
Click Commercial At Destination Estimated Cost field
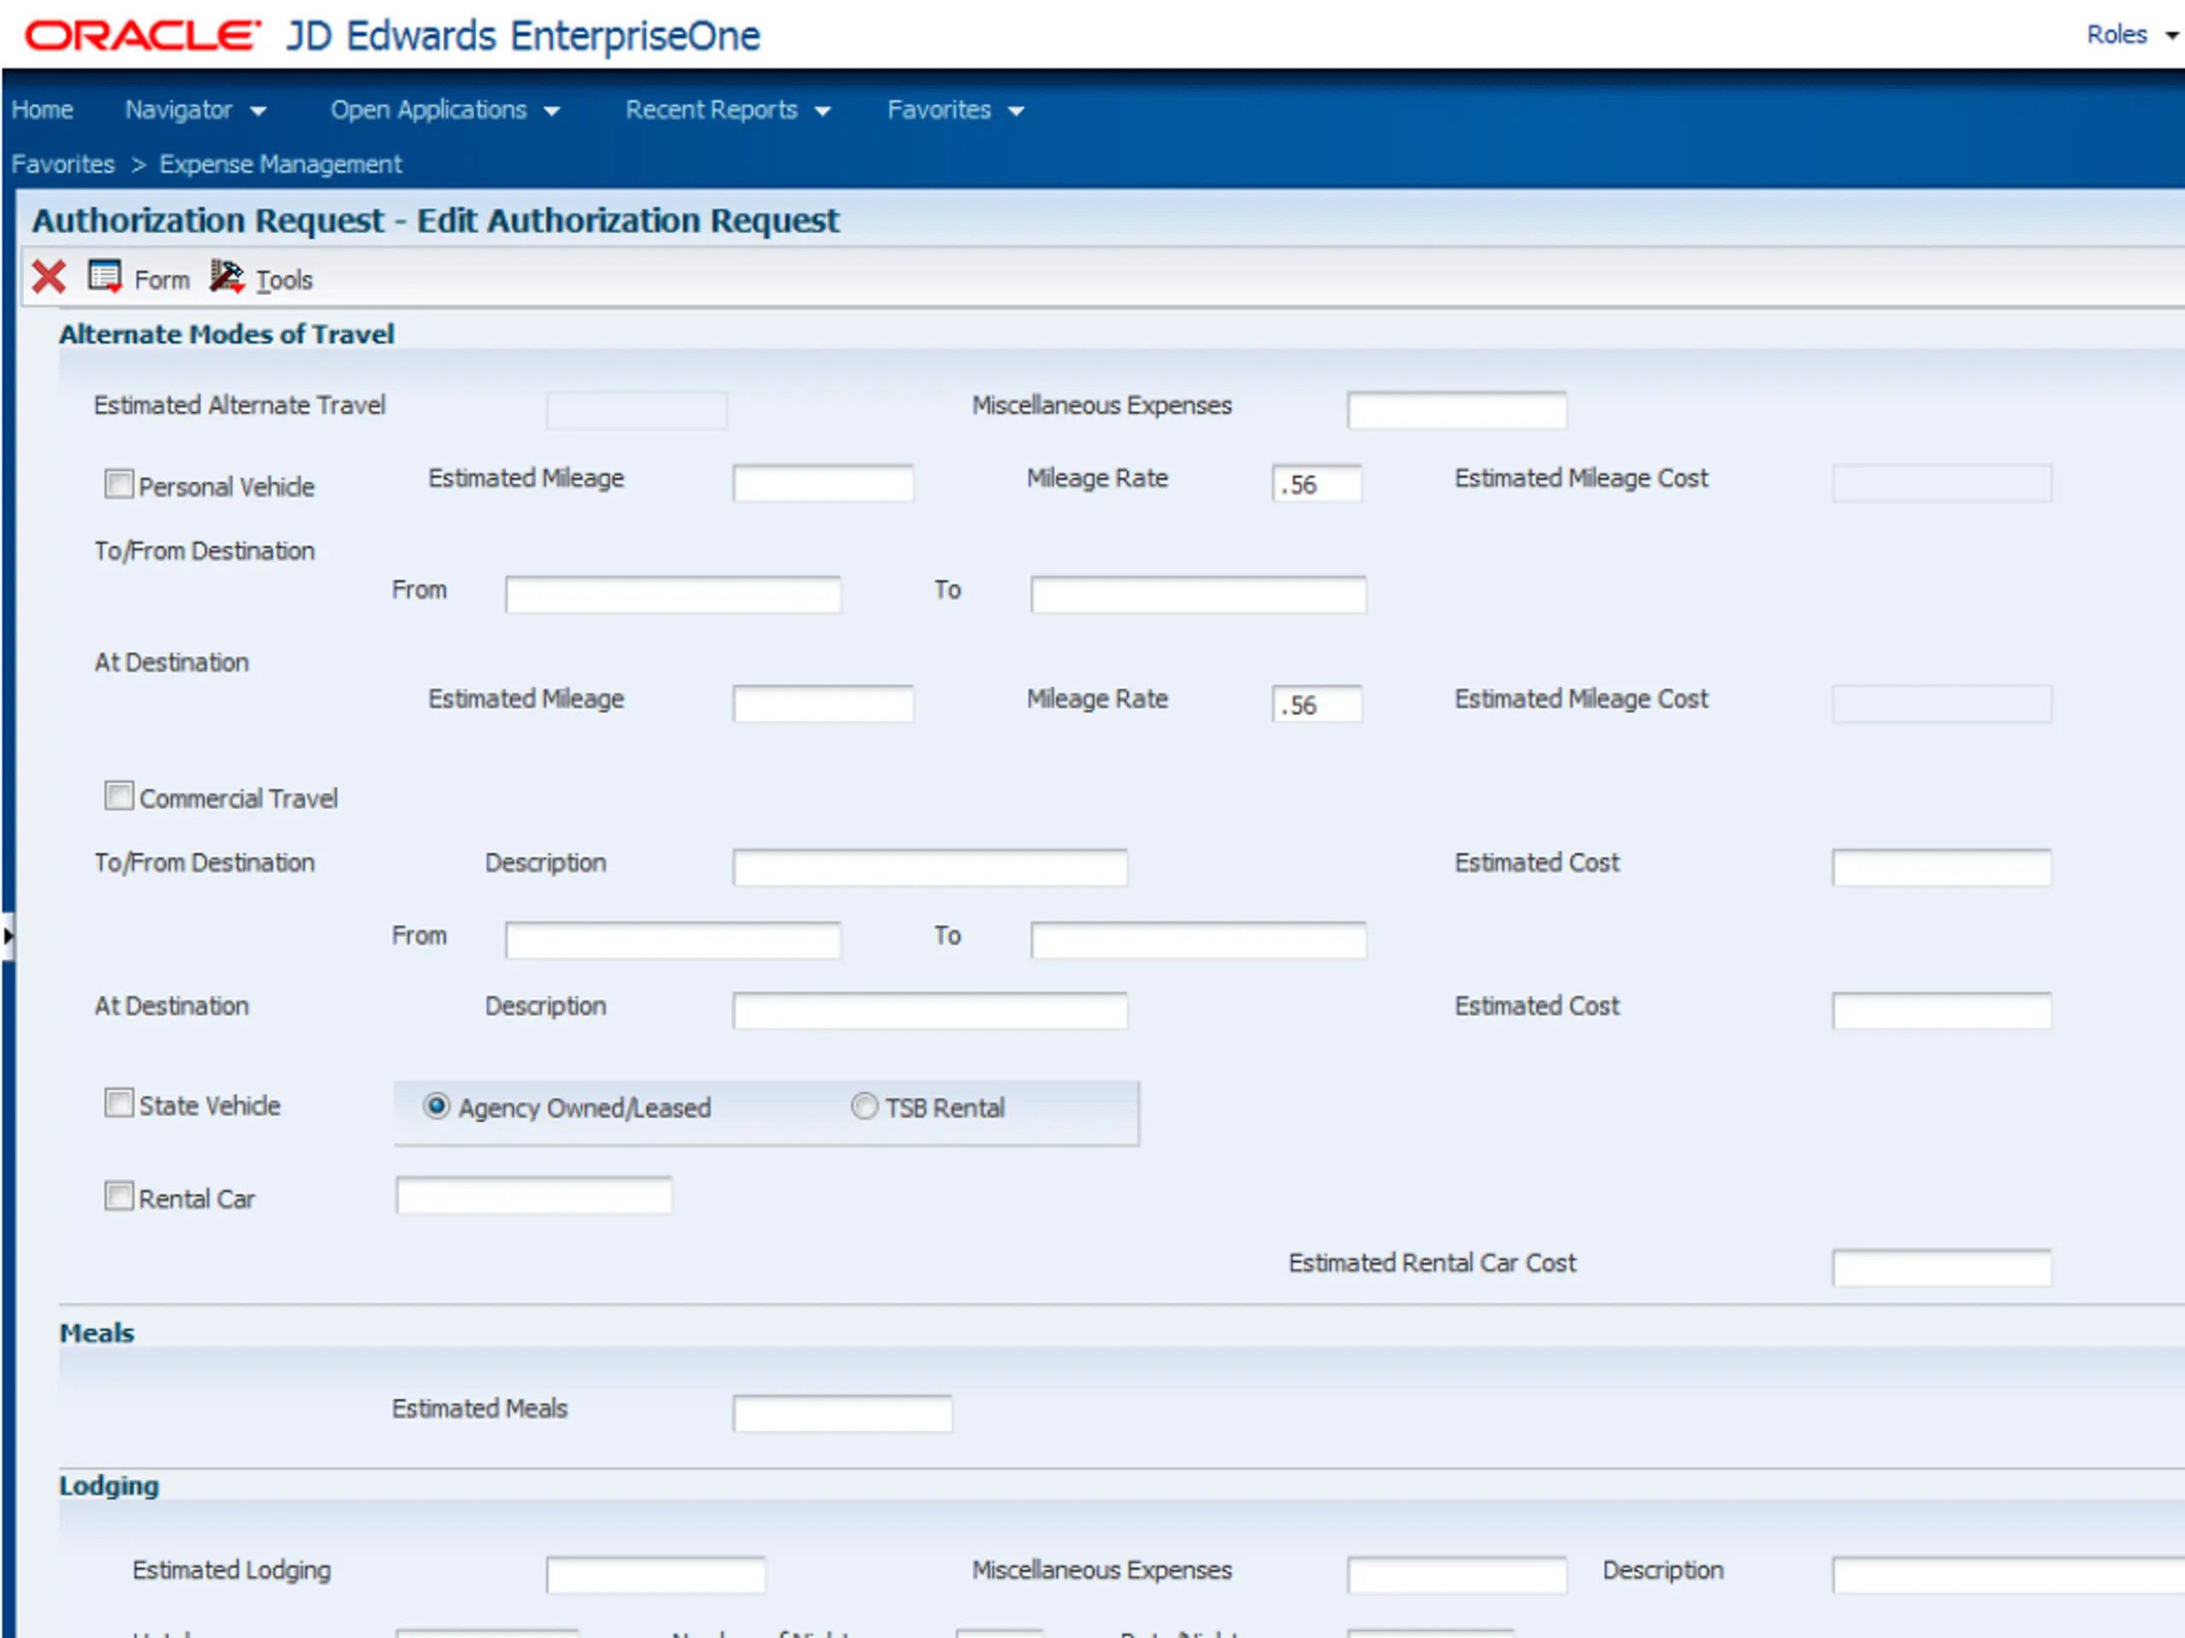[1941, 1011]
